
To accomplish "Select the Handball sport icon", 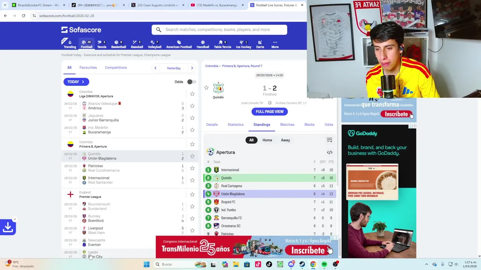I will [x=203, y=44].
